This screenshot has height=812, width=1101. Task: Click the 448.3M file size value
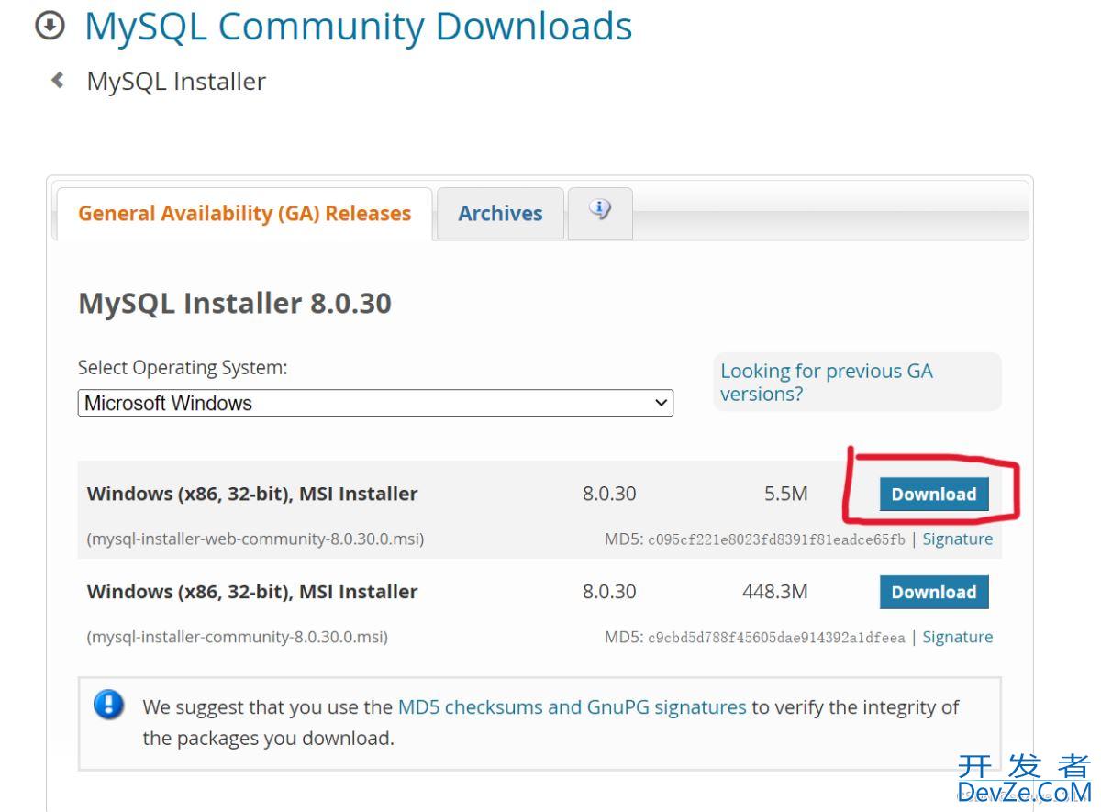(x=775, y=592)
